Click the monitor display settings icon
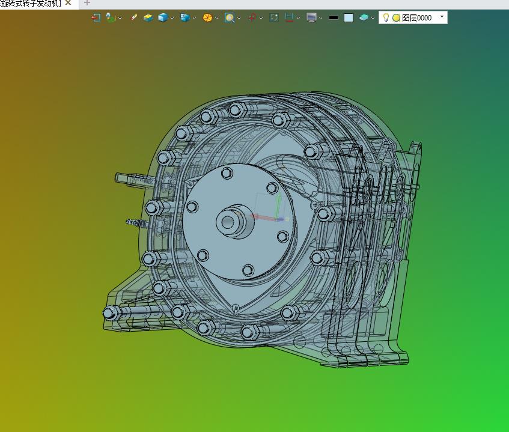 (311, 17)
